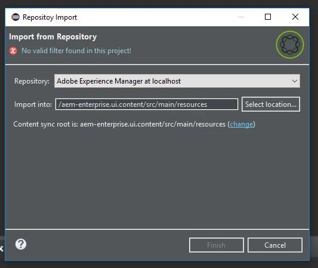The height and width of the screenshot is (268, 318).
Task: Click the AEM circular wizard logo
Action: click(x=290, y=45)
